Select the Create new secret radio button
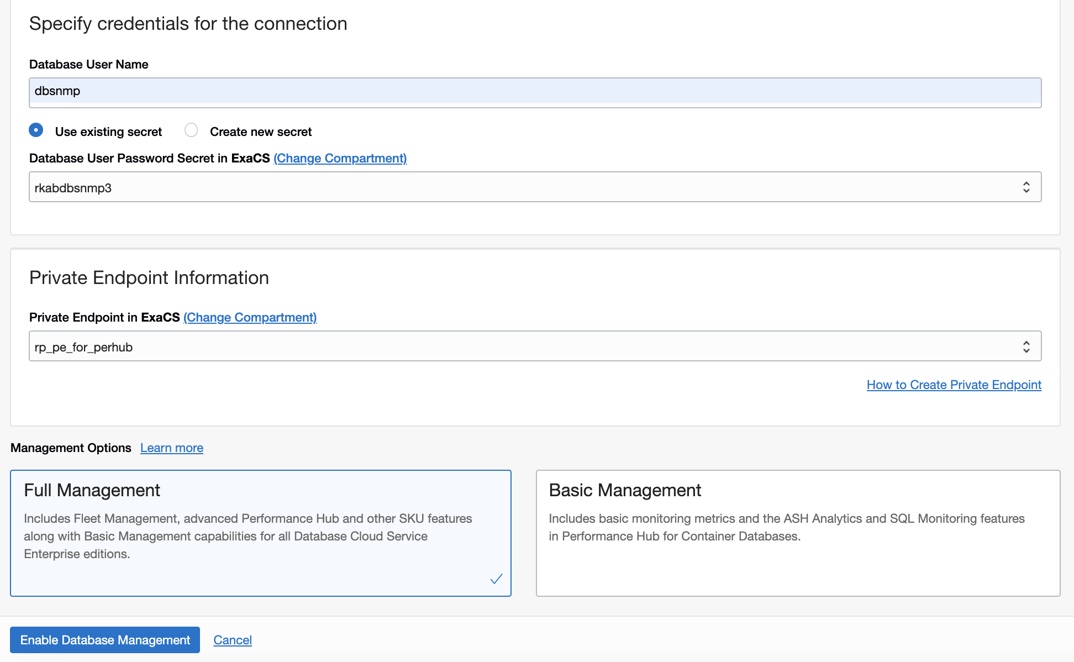This screenshot has width=1074, height=662. click(191, 130)
